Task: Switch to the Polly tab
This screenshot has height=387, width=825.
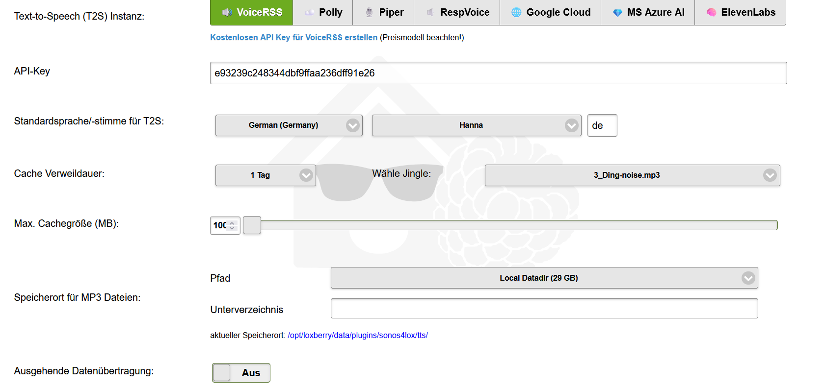Action: pos(323,12)
